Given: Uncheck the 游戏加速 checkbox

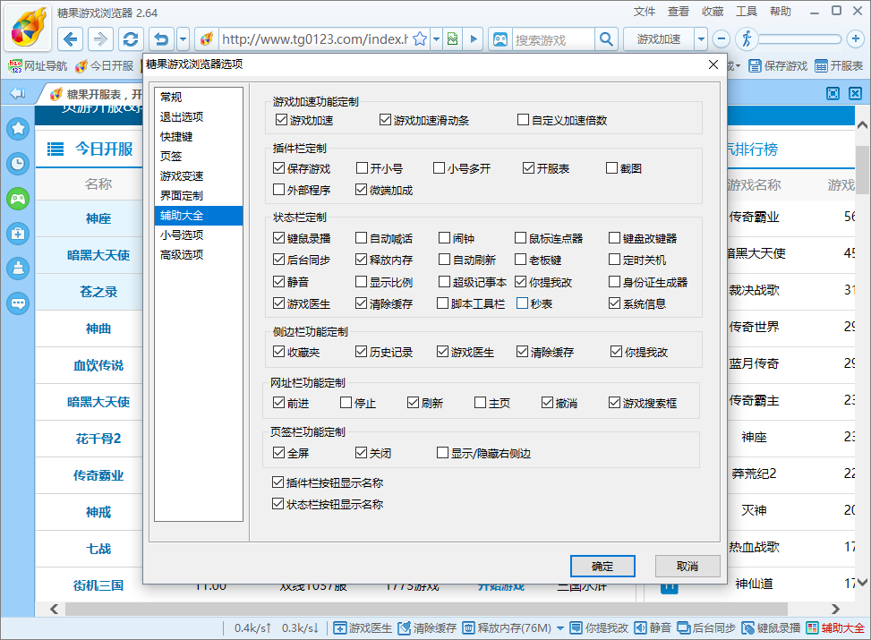Looking at the screenshot, I should [x=282, y=120].
